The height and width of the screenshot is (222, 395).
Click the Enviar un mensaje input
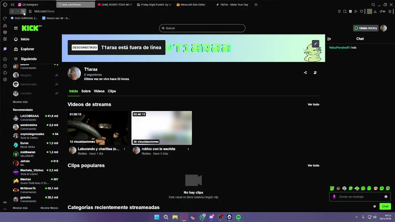click(x=360, y=197)
